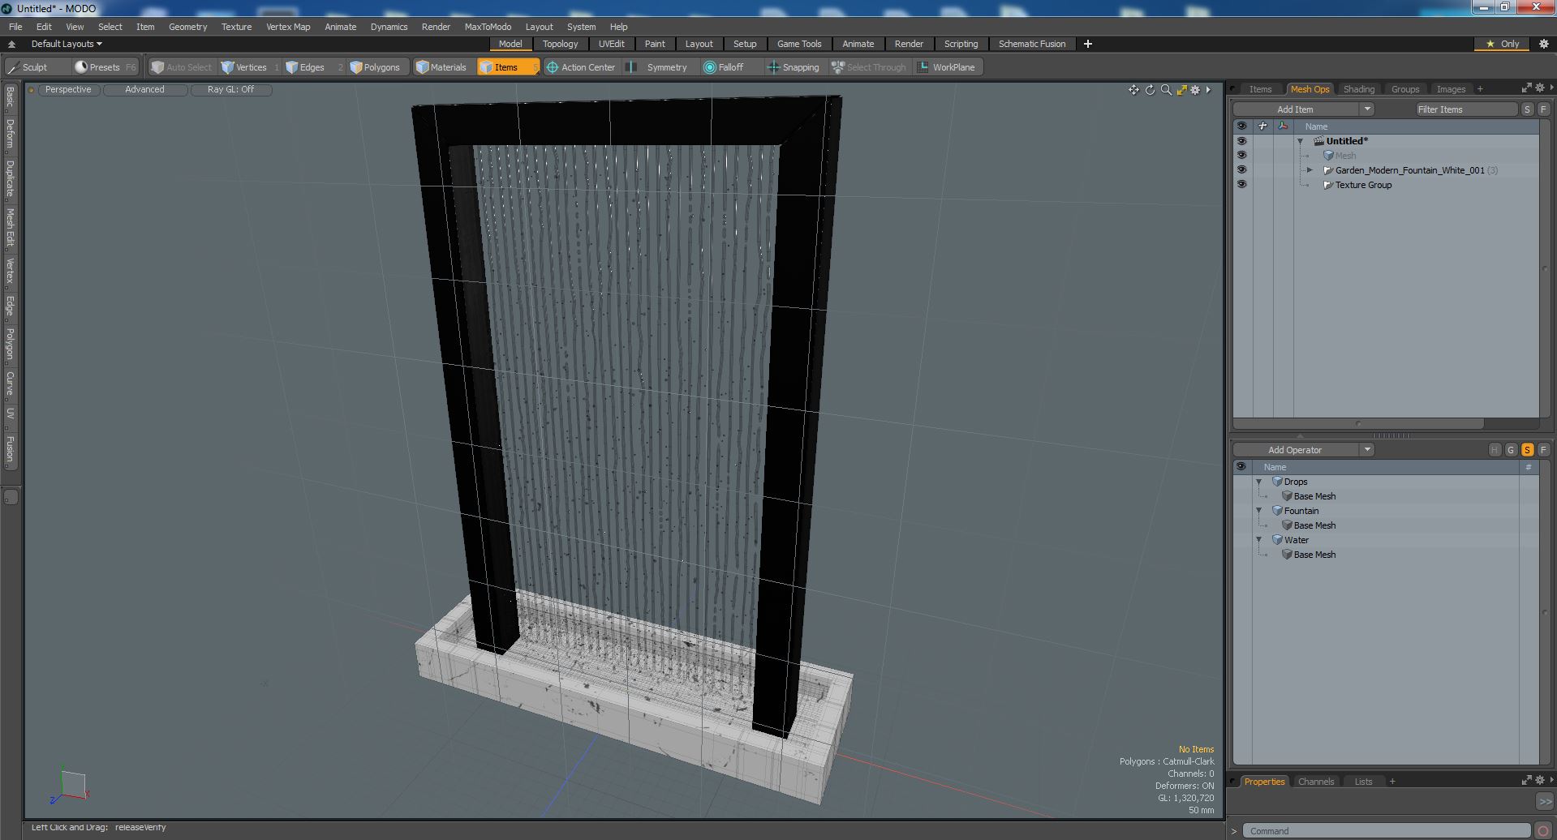
Task: Switch to Edges selection mode
Action: pos(312,67)
